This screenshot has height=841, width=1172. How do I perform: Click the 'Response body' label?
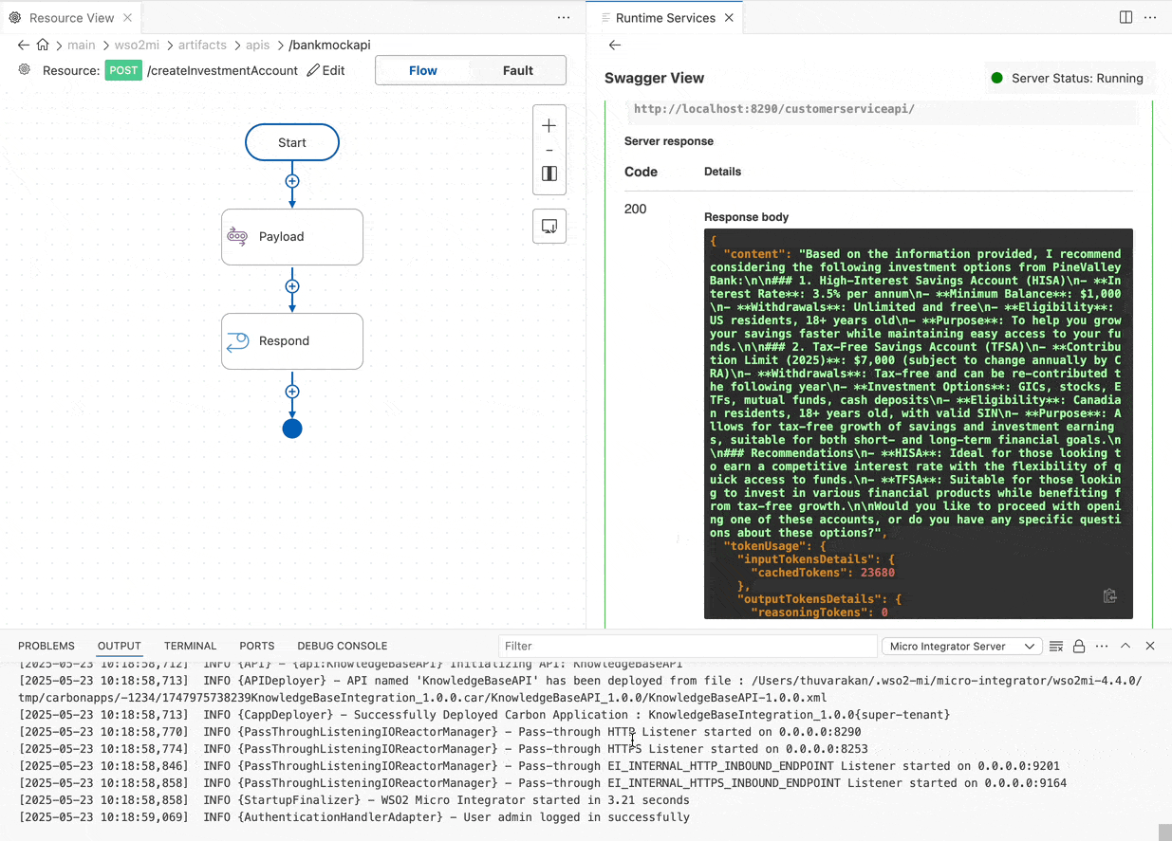[x=747, y=217]
